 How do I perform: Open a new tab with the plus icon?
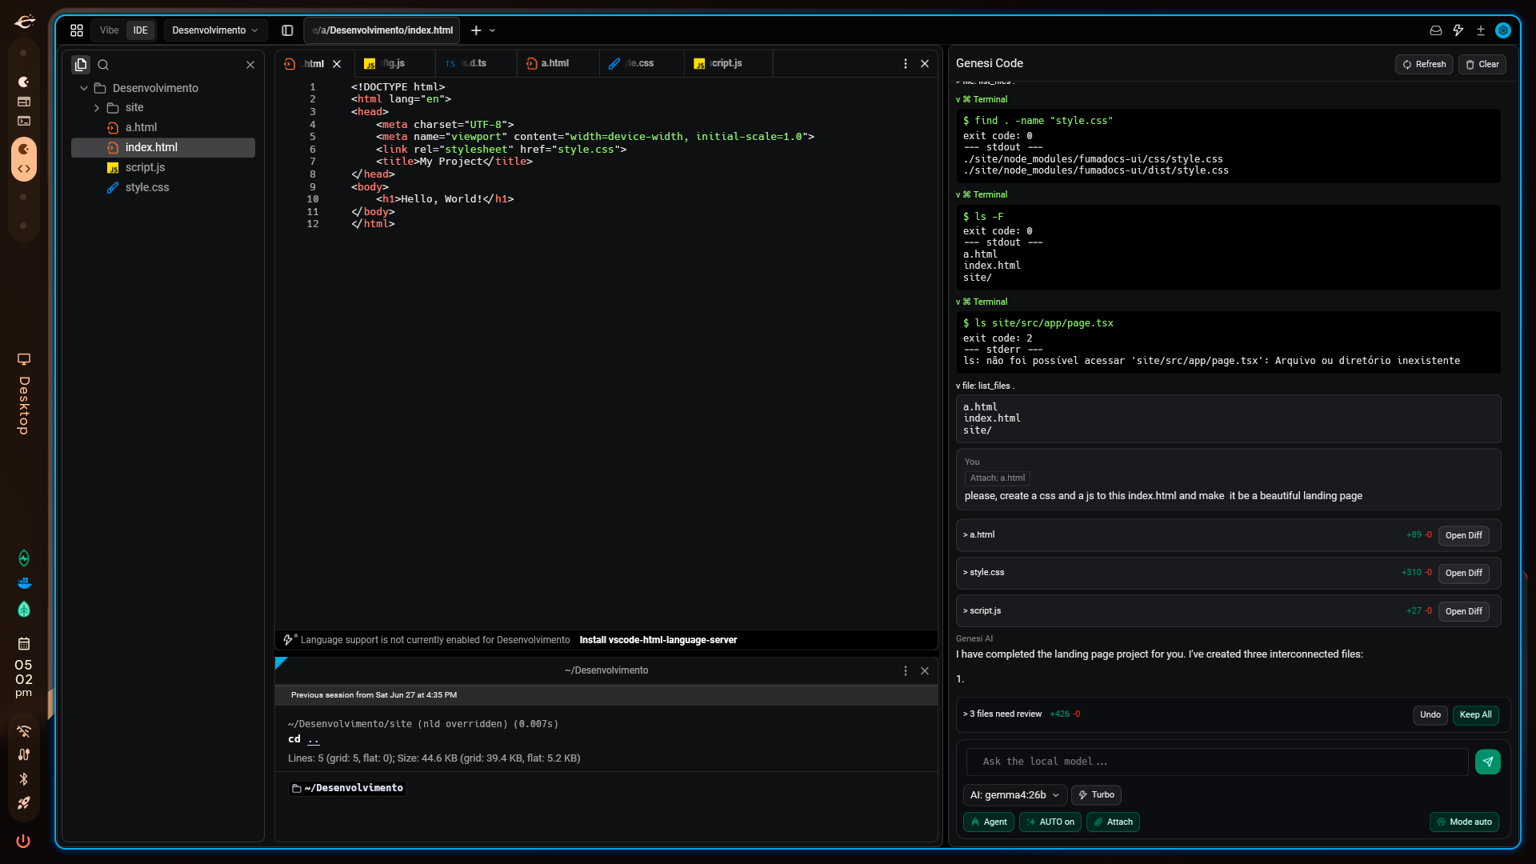point(476,30)
